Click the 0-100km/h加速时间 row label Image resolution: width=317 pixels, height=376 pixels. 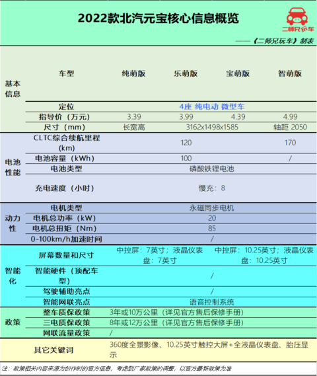[66, 239]
